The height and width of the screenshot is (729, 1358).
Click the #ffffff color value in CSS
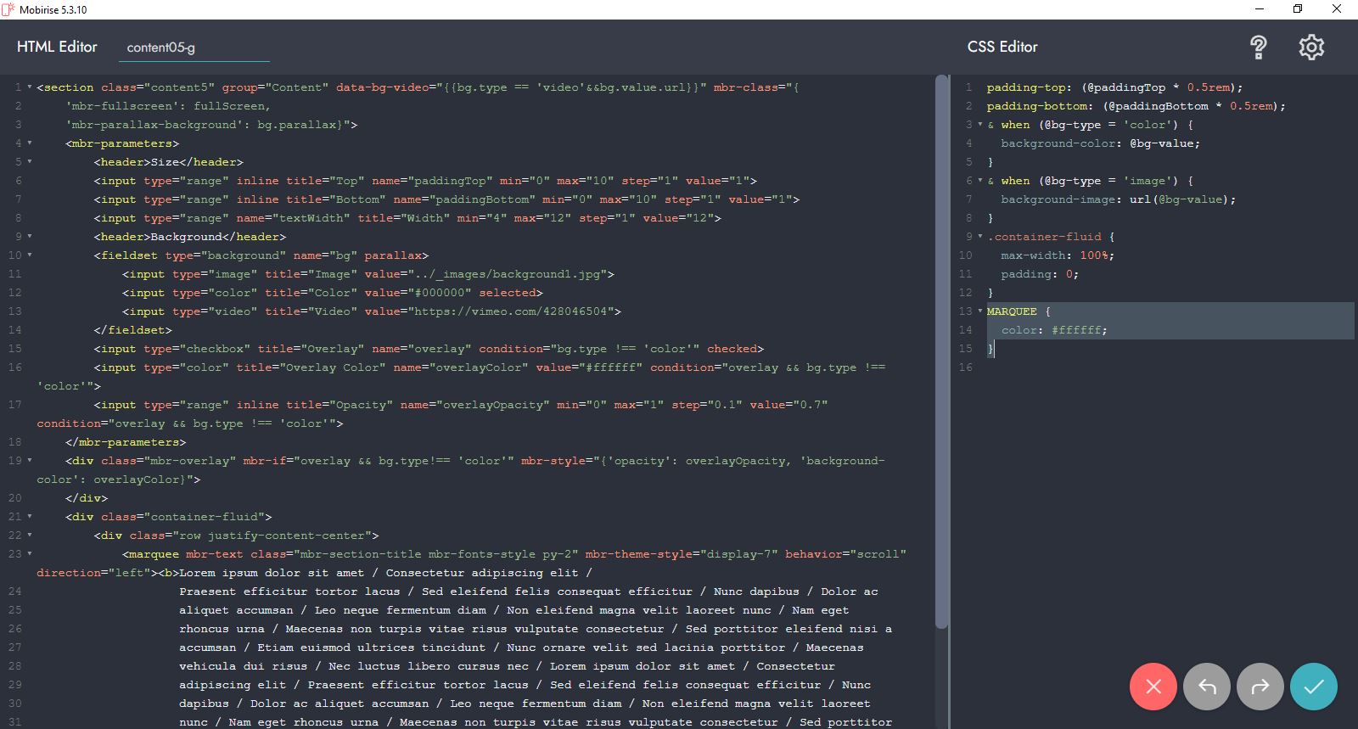click(1078, 330)
